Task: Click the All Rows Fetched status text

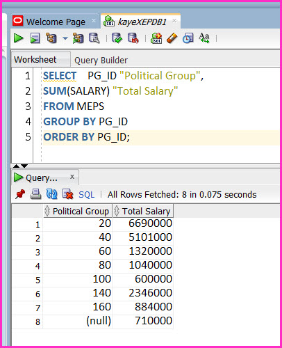Action: click(182, 194)
